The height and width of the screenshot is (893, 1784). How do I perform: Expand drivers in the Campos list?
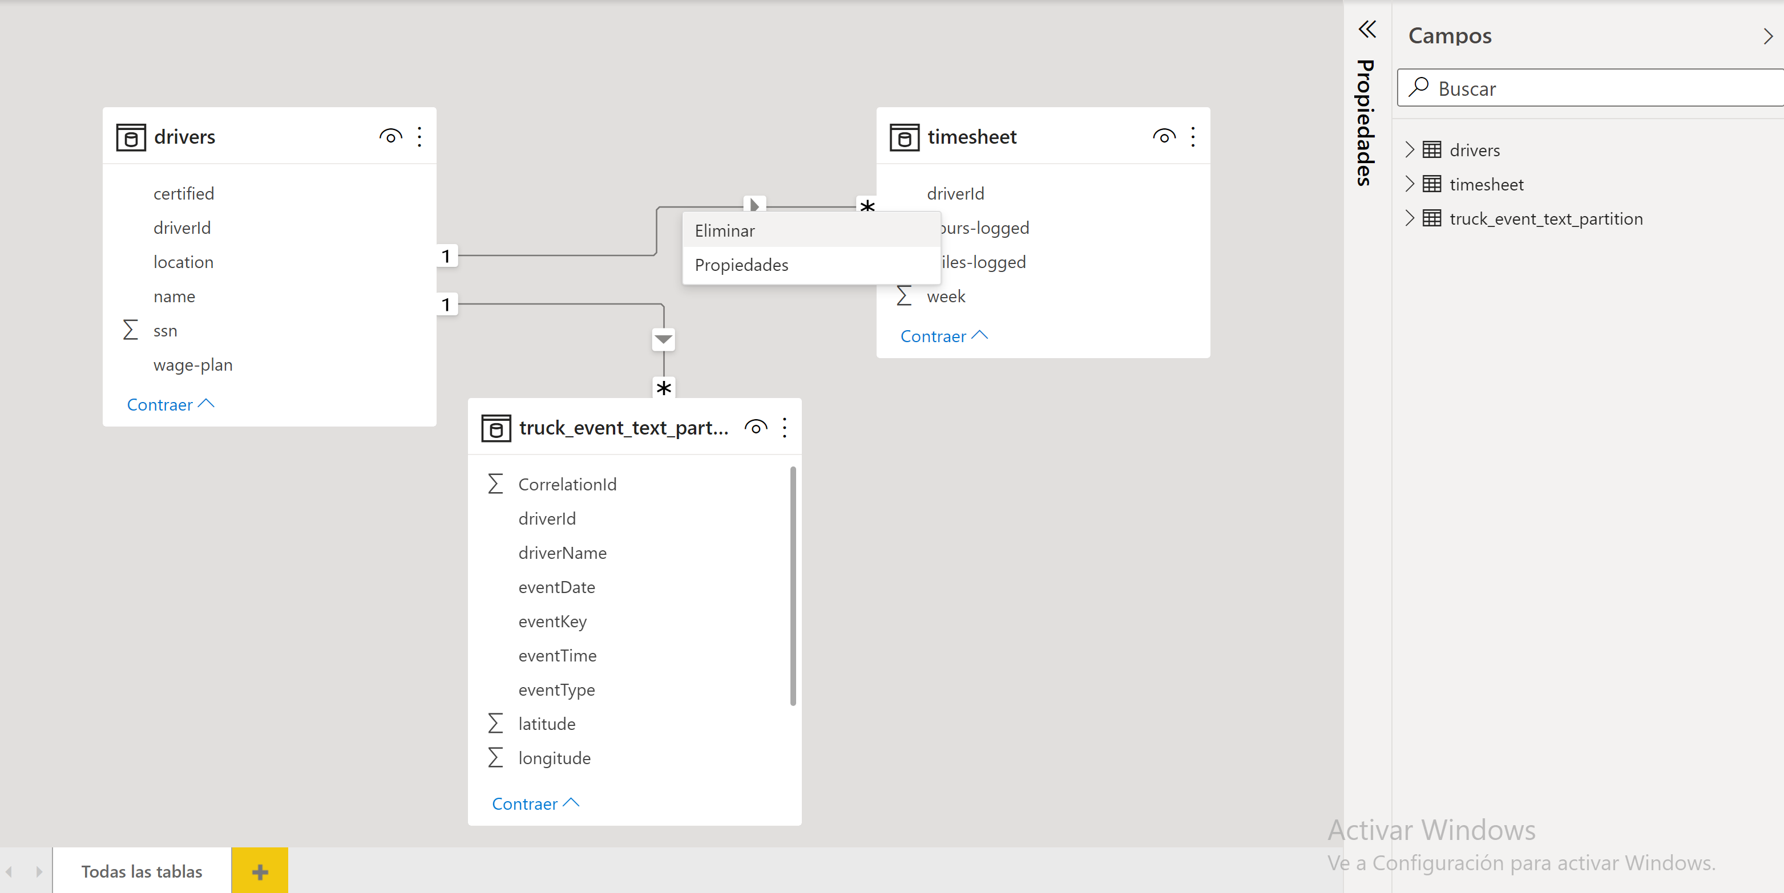point(1409,149)
